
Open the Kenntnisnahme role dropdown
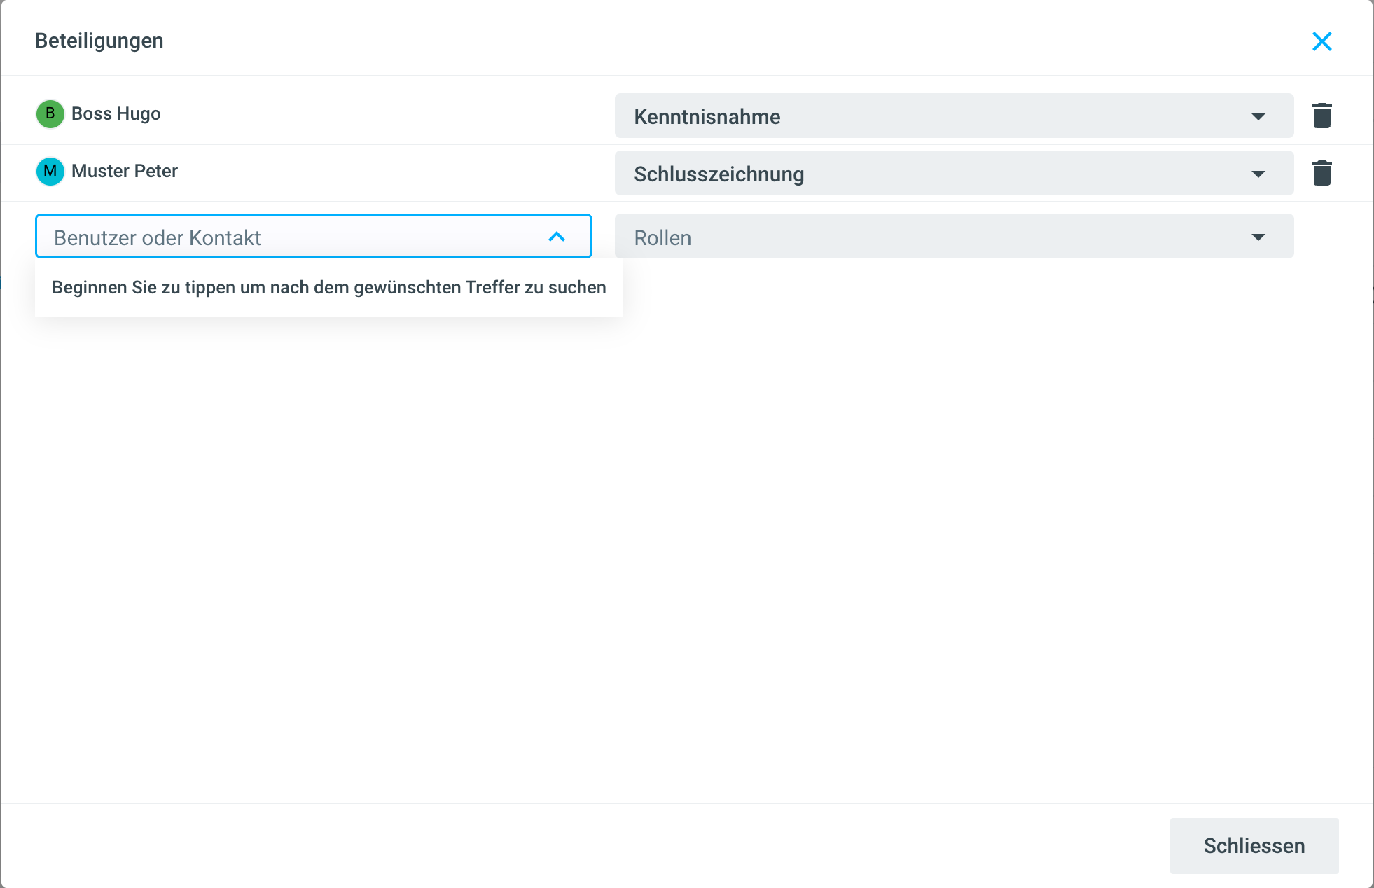[x=953, y=116]
